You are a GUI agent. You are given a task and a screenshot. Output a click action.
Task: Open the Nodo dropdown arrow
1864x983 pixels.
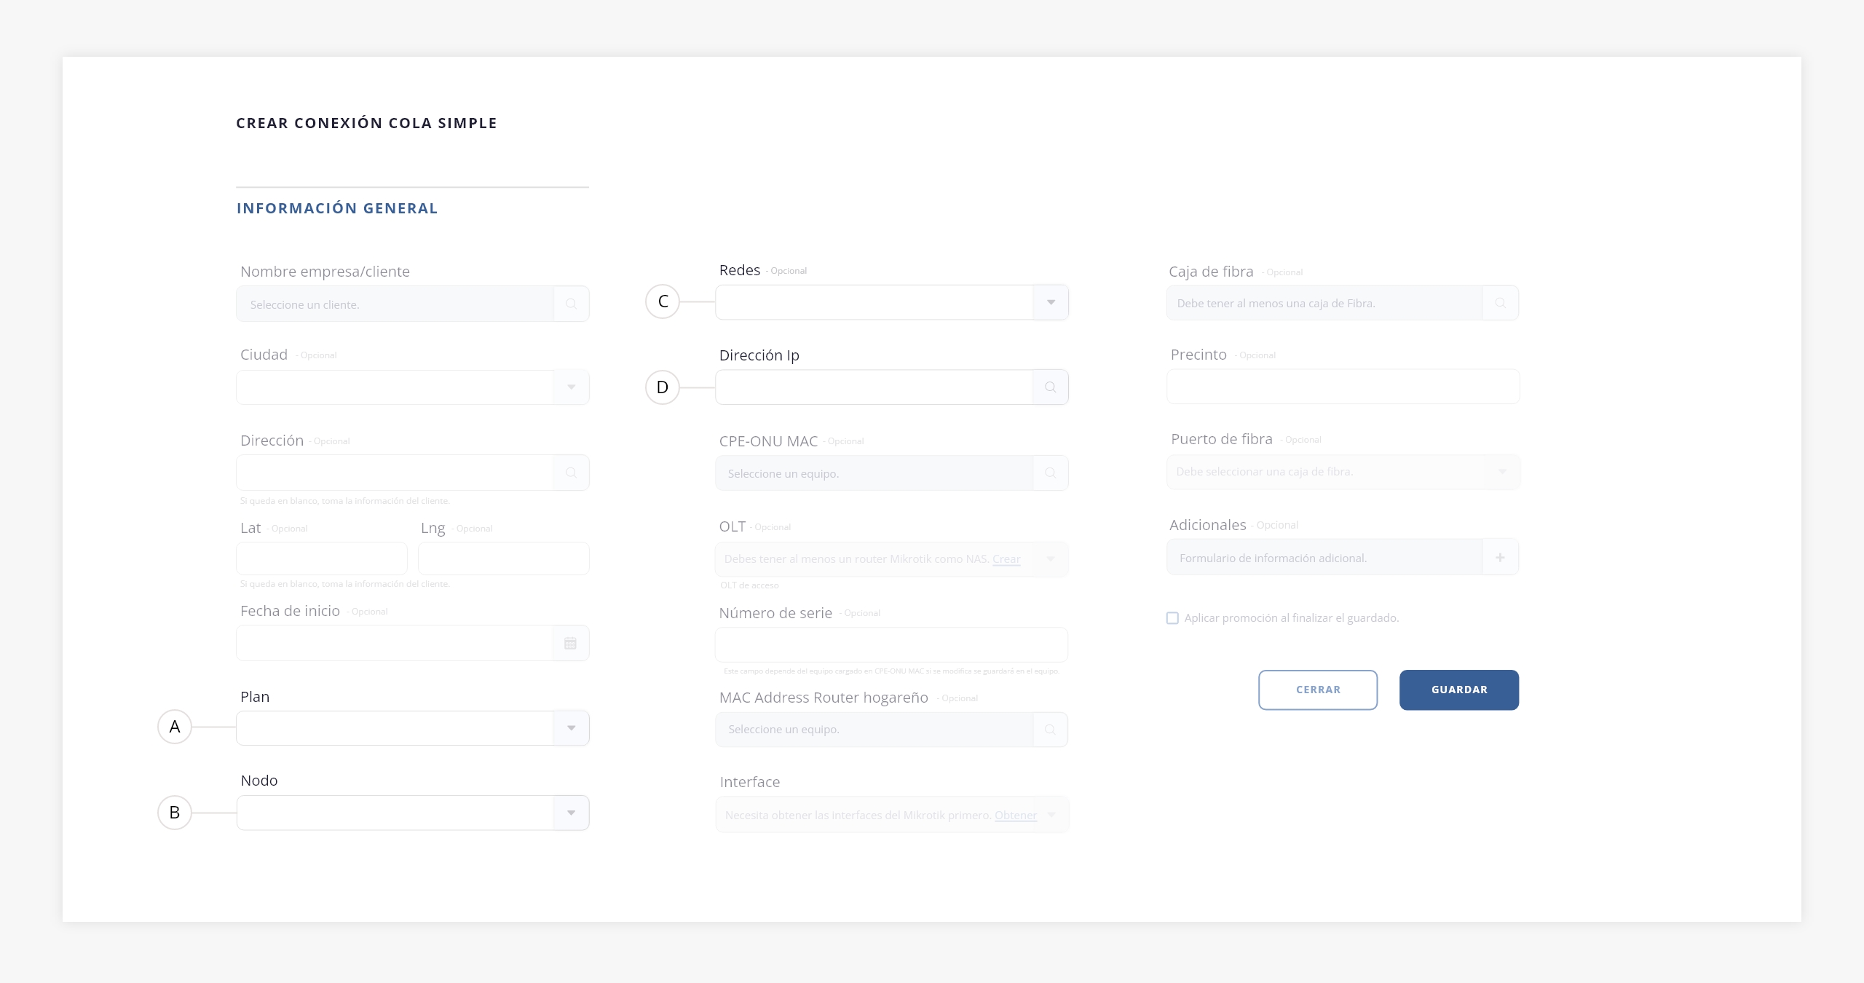tap(571, 813)
